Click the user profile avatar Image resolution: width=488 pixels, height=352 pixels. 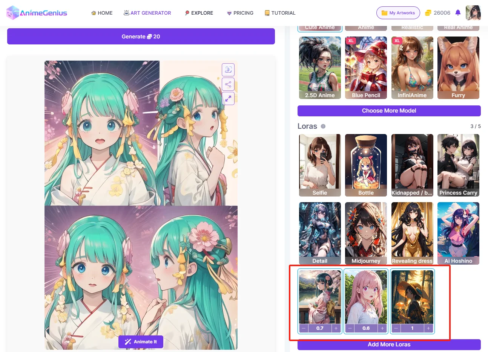click(473, 13)
